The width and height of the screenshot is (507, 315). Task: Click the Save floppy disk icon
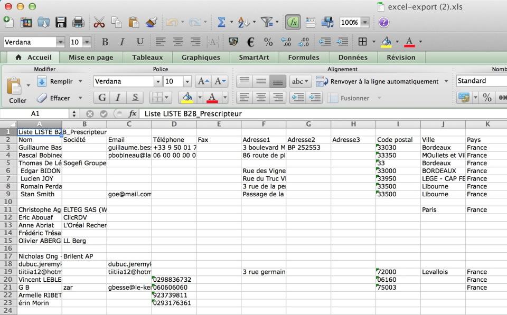point(60,22)
